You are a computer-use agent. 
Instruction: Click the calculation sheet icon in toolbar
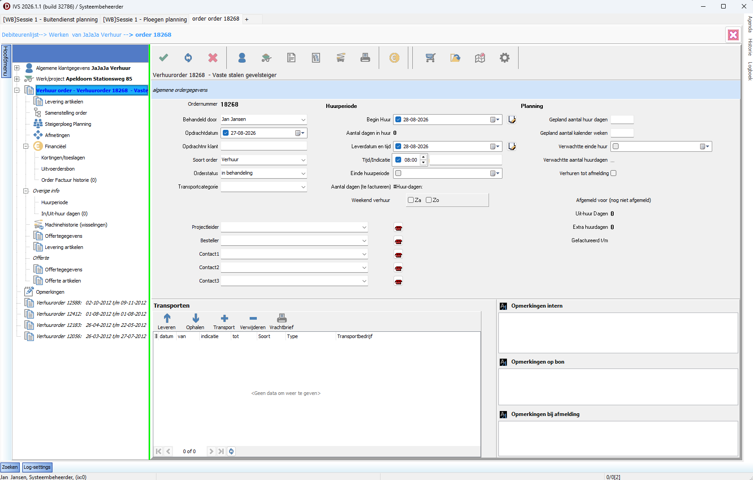coord(316,58)
